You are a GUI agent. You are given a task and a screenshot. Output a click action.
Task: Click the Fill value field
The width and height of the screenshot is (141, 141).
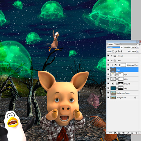click(134, 51)
